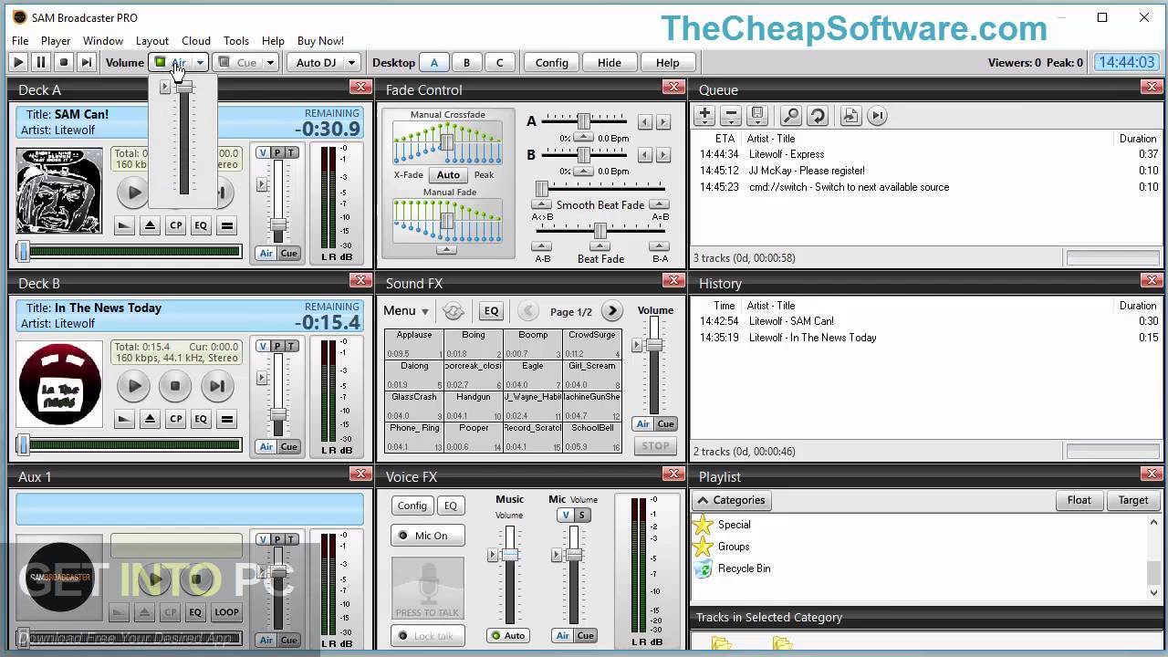Click the Queue play-next round icon
This screenshot has width=1168, height=657.
tap(877, 116)
